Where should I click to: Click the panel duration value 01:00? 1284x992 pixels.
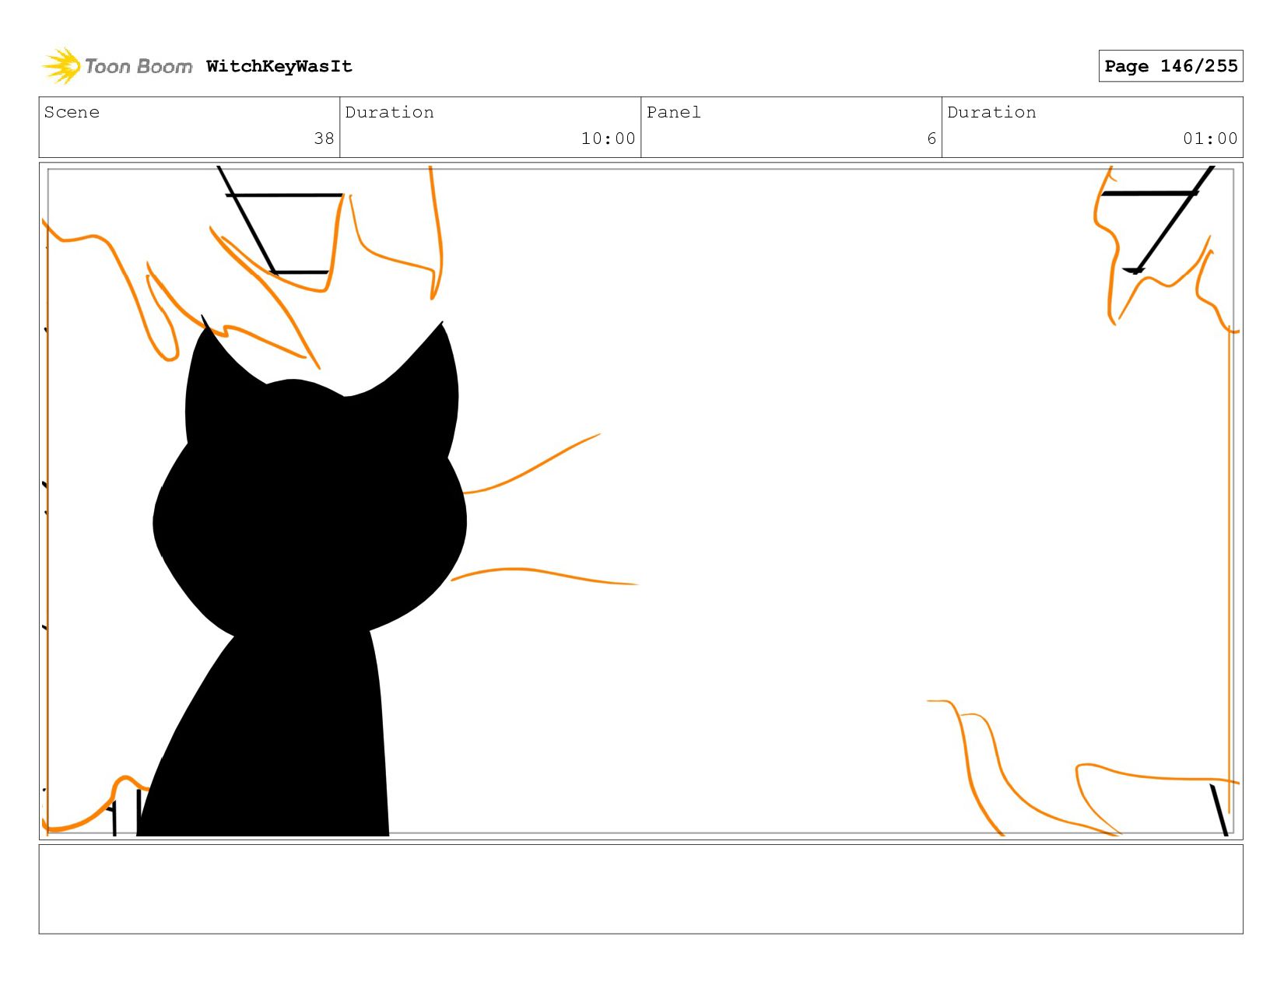tap(1210, 138)
